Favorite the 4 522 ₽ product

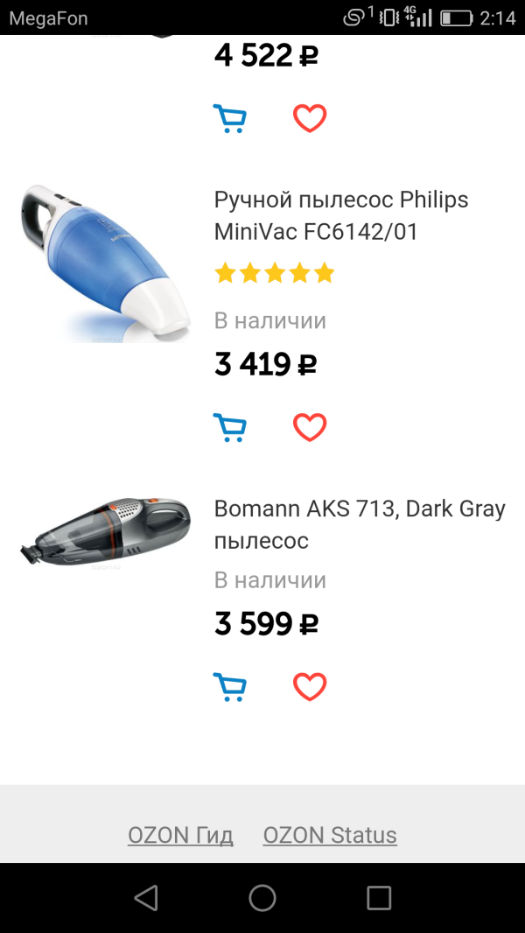coord(310,118)
